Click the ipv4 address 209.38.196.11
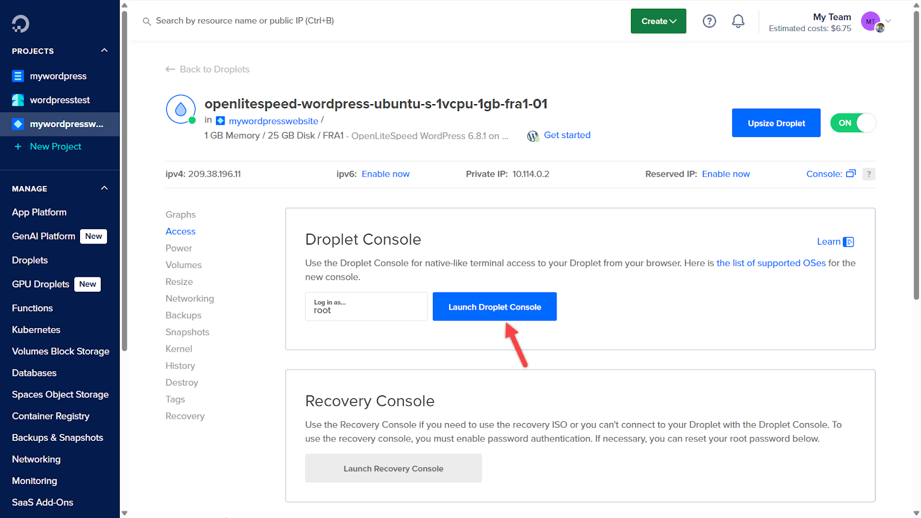921x518 pixels. [214, 174]
